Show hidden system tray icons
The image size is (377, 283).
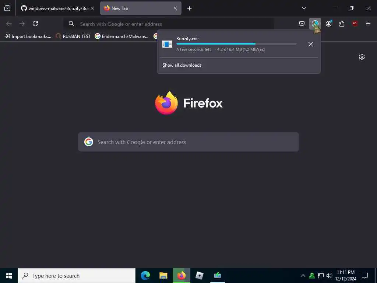(x=303, y=276)
